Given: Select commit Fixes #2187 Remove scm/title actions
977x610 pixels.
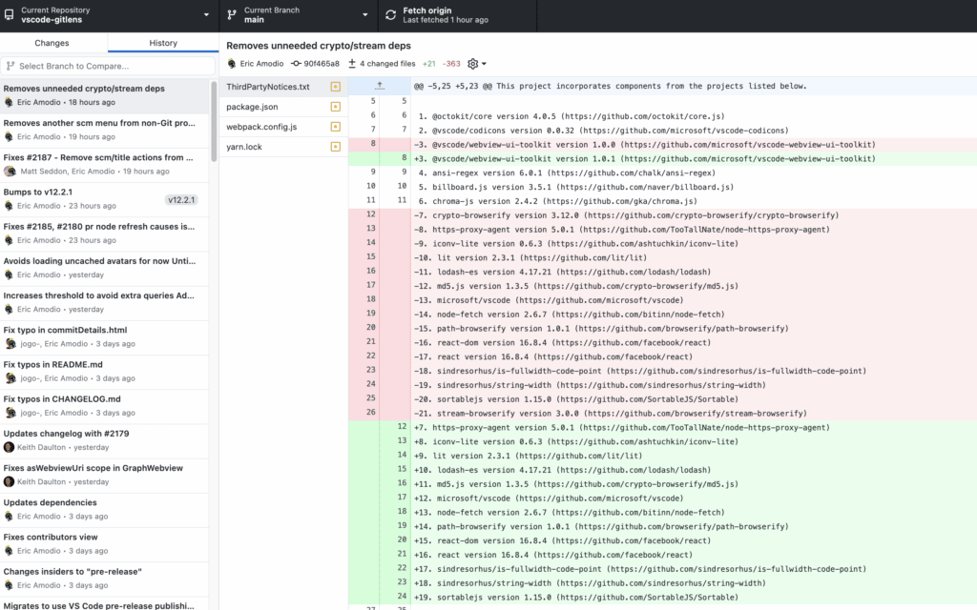Looking at the screenshot, I should (x=104, y=164).
